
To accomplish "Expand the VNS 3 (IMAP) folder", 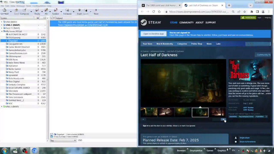I will pos(2,106).
